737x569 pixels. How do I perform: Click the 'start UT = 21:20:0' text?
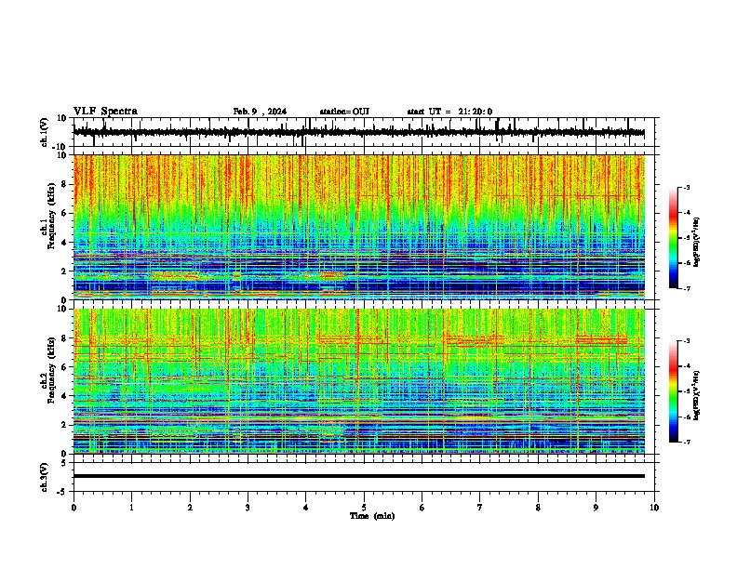click(449, 112)
